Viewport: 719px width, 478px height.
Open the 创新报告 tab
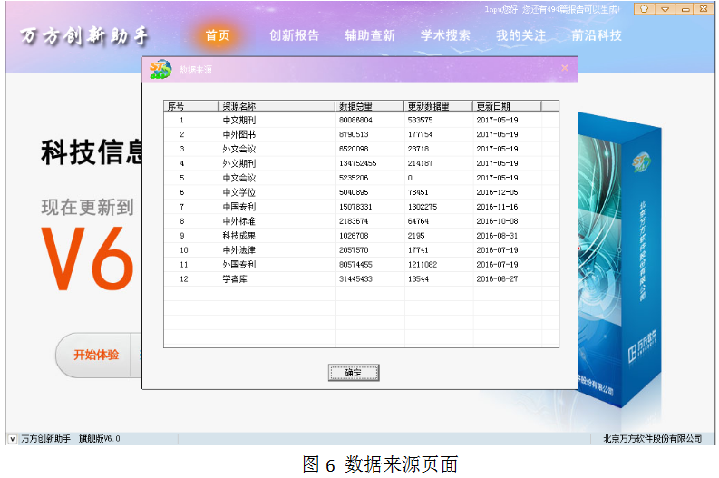pyautogui.click(x=294, y=35)
